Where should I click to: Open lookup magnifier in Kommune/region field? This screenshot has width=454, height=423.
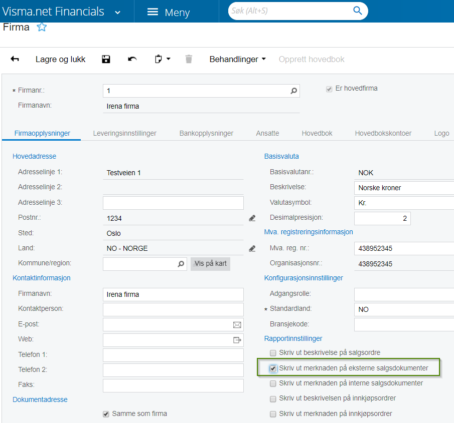(x=181, y=264)
